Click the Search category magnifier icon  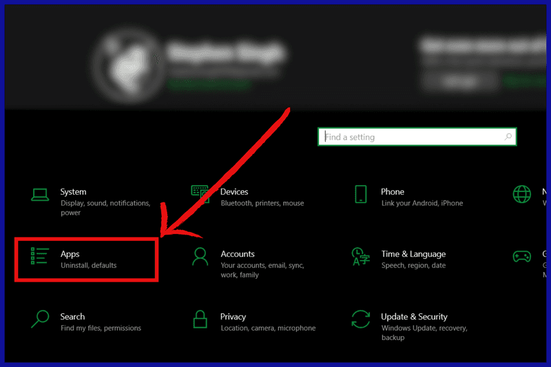pos(40,319)
